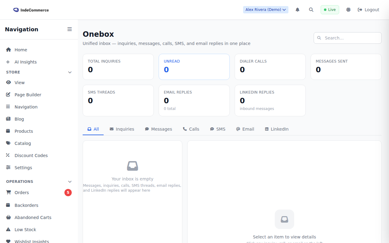Switch to the LinkedIn tab
The image size is (389, 243).
[277, 129]
